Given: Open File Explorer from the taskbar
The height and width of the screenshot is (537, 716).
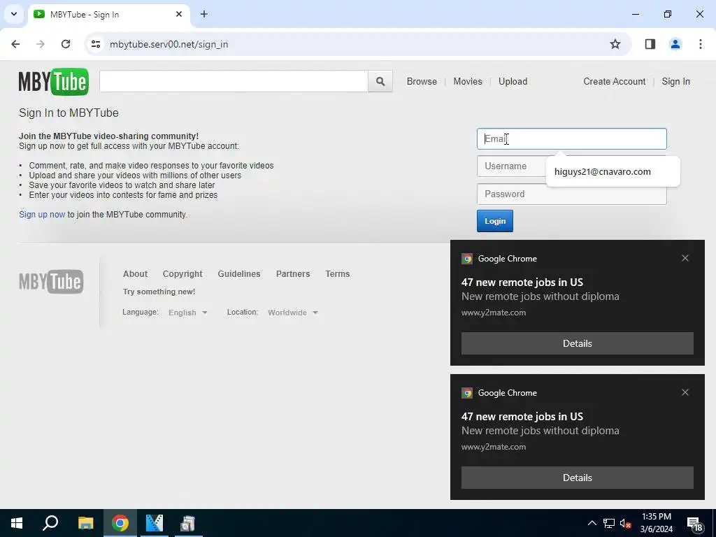Looking at the screenshot, I should pos(85,523).
